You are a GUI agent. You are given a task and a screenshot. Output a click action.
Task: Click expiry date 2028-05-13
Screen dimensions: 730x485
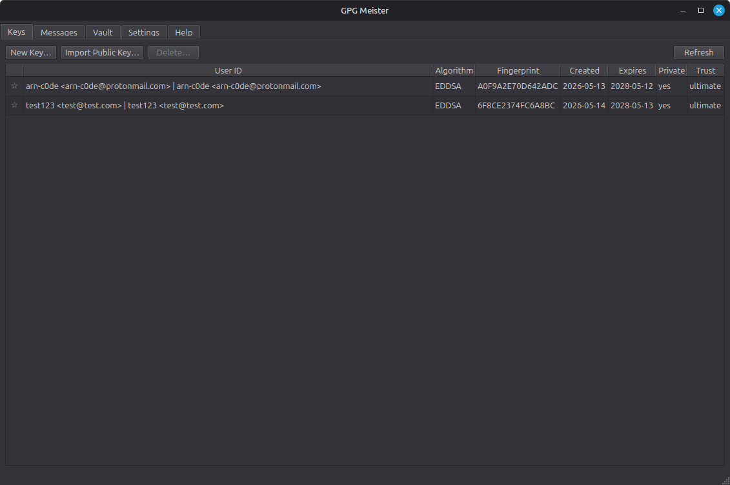point(633,106)
